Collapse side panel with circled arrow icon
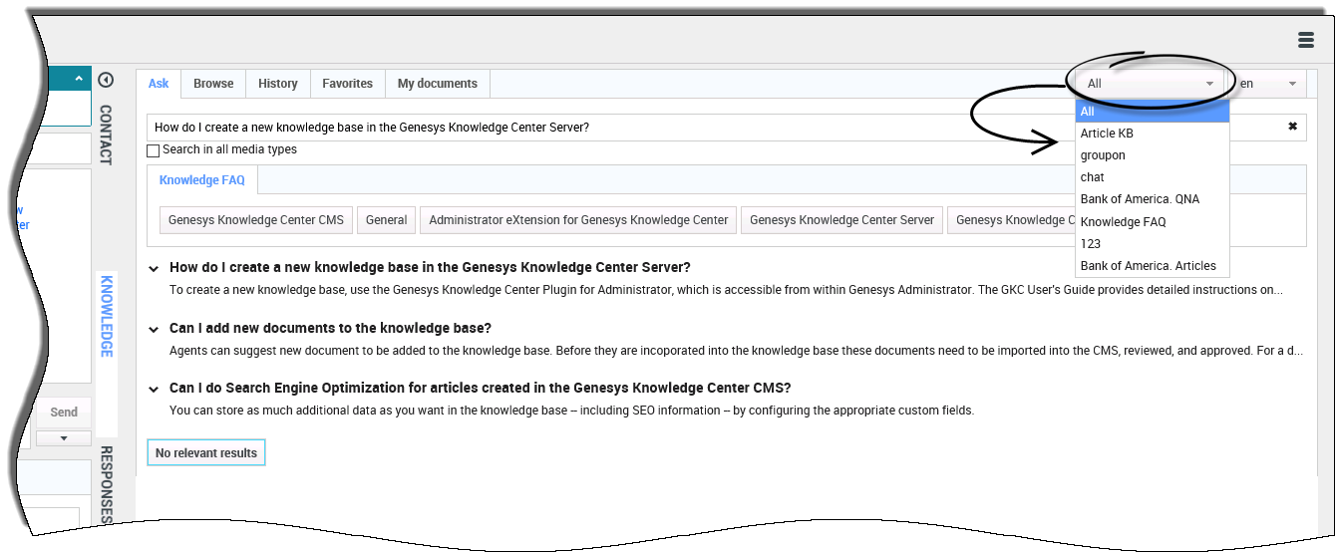This screenshot has width=1335, height=553. click(106, 81)
